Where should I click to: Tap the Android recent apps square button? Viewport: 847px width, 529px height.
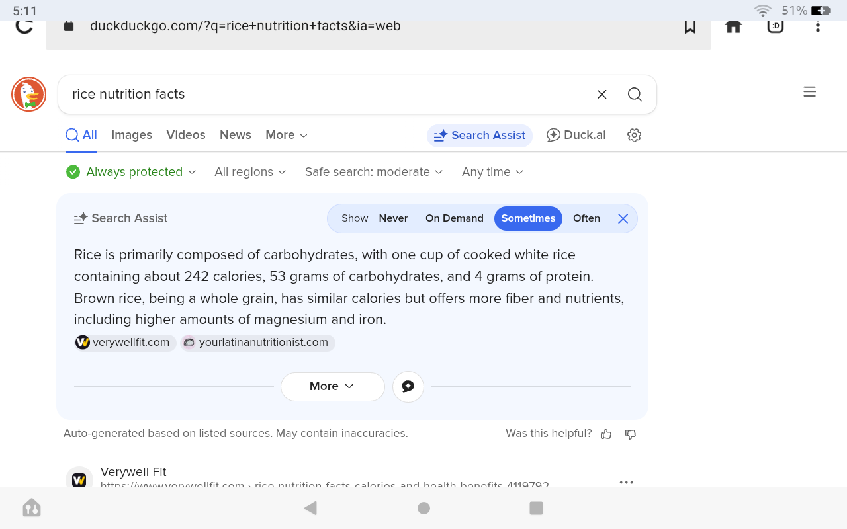point(537,508)
